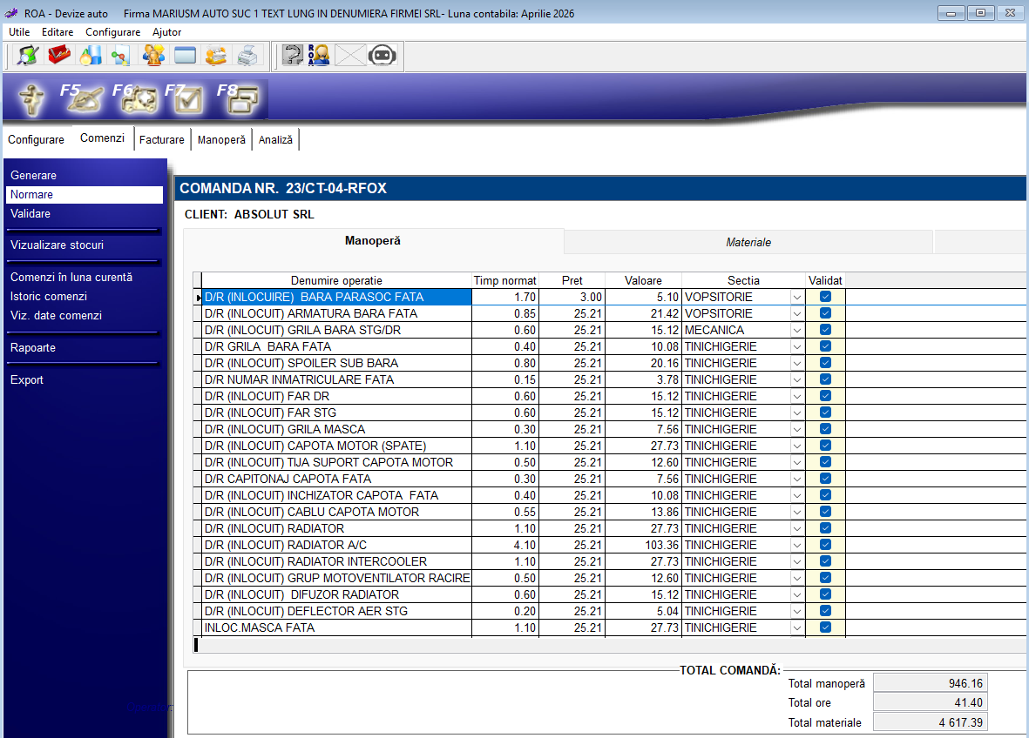This screenshot has height=738, width=1029.
Task: Expand Sectia dropdown for ARMATURA BARA FATA row
Action: (796, 313)
